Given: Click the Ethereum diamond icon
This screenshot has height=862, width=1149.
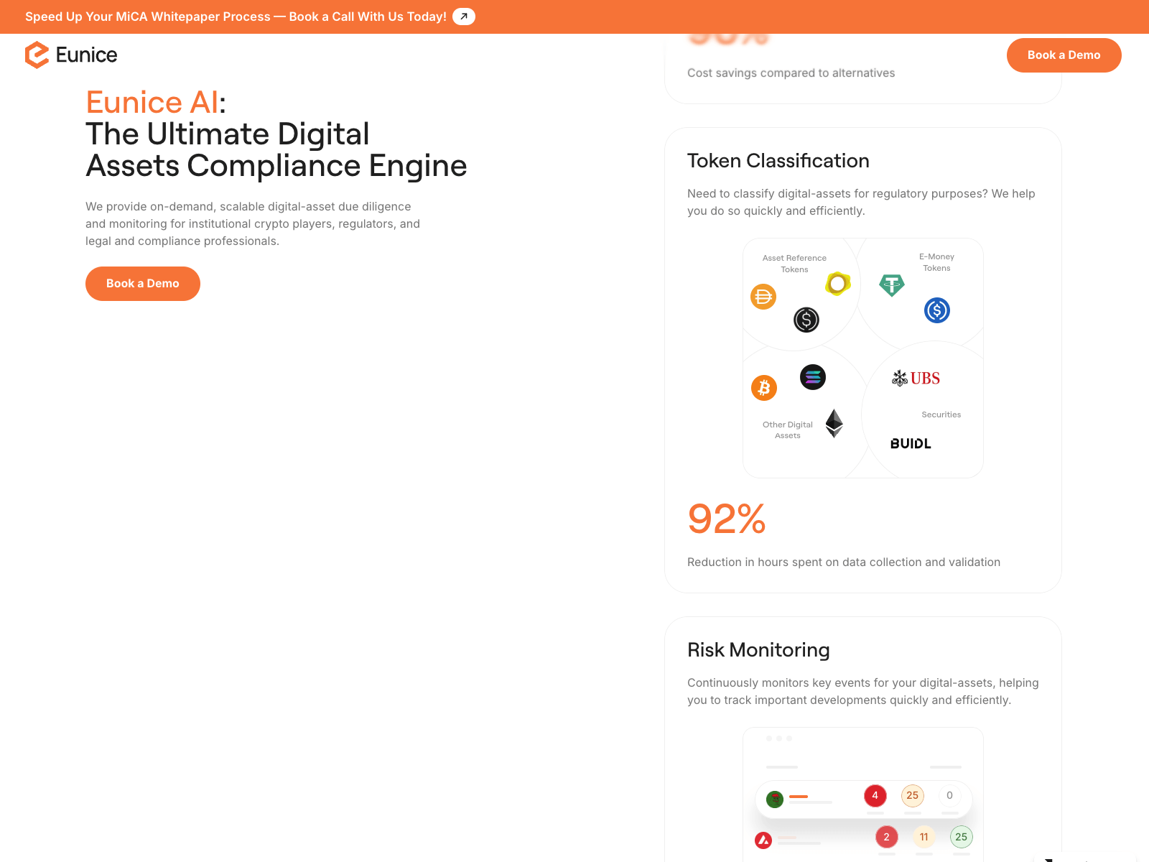Looking at the screenshot, I should point(834,423).
